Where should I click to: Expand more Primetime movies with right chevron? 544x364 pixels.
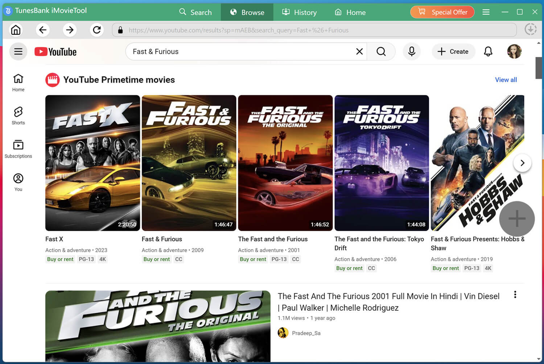pyautogui.click(x=522, y=163)
